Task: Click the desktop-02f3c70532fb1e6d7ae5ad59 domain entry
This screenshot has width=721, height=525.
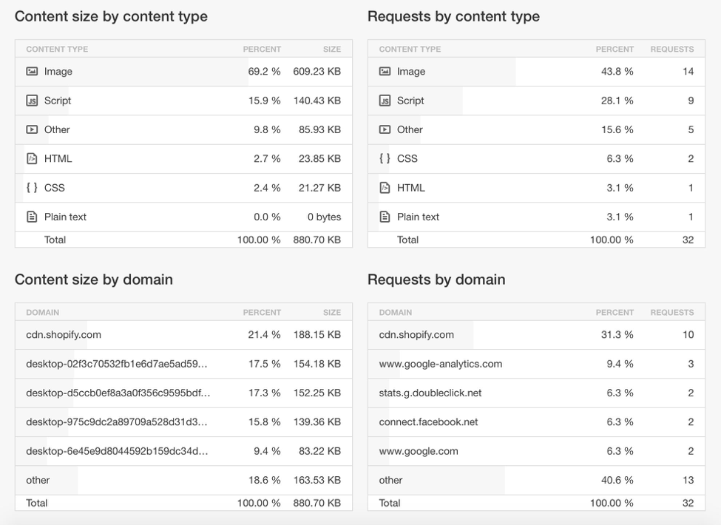Action: point(116,364)
